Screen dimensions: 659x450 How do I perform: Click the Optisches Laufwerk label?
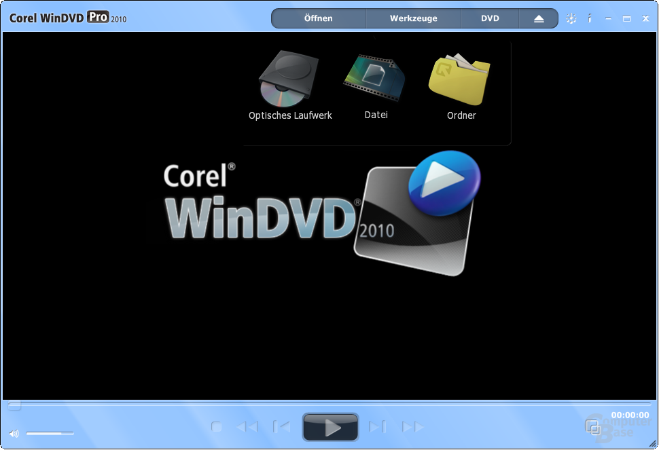(x=290, y=115)
